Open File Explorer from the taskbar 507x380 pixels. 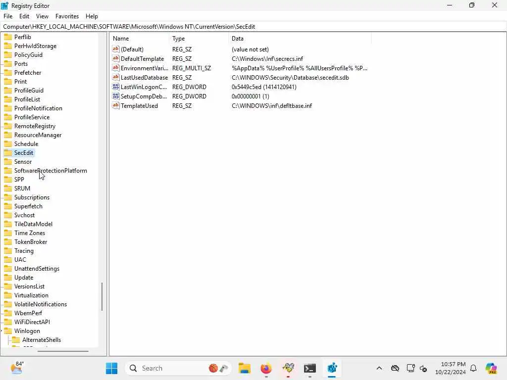245,368
